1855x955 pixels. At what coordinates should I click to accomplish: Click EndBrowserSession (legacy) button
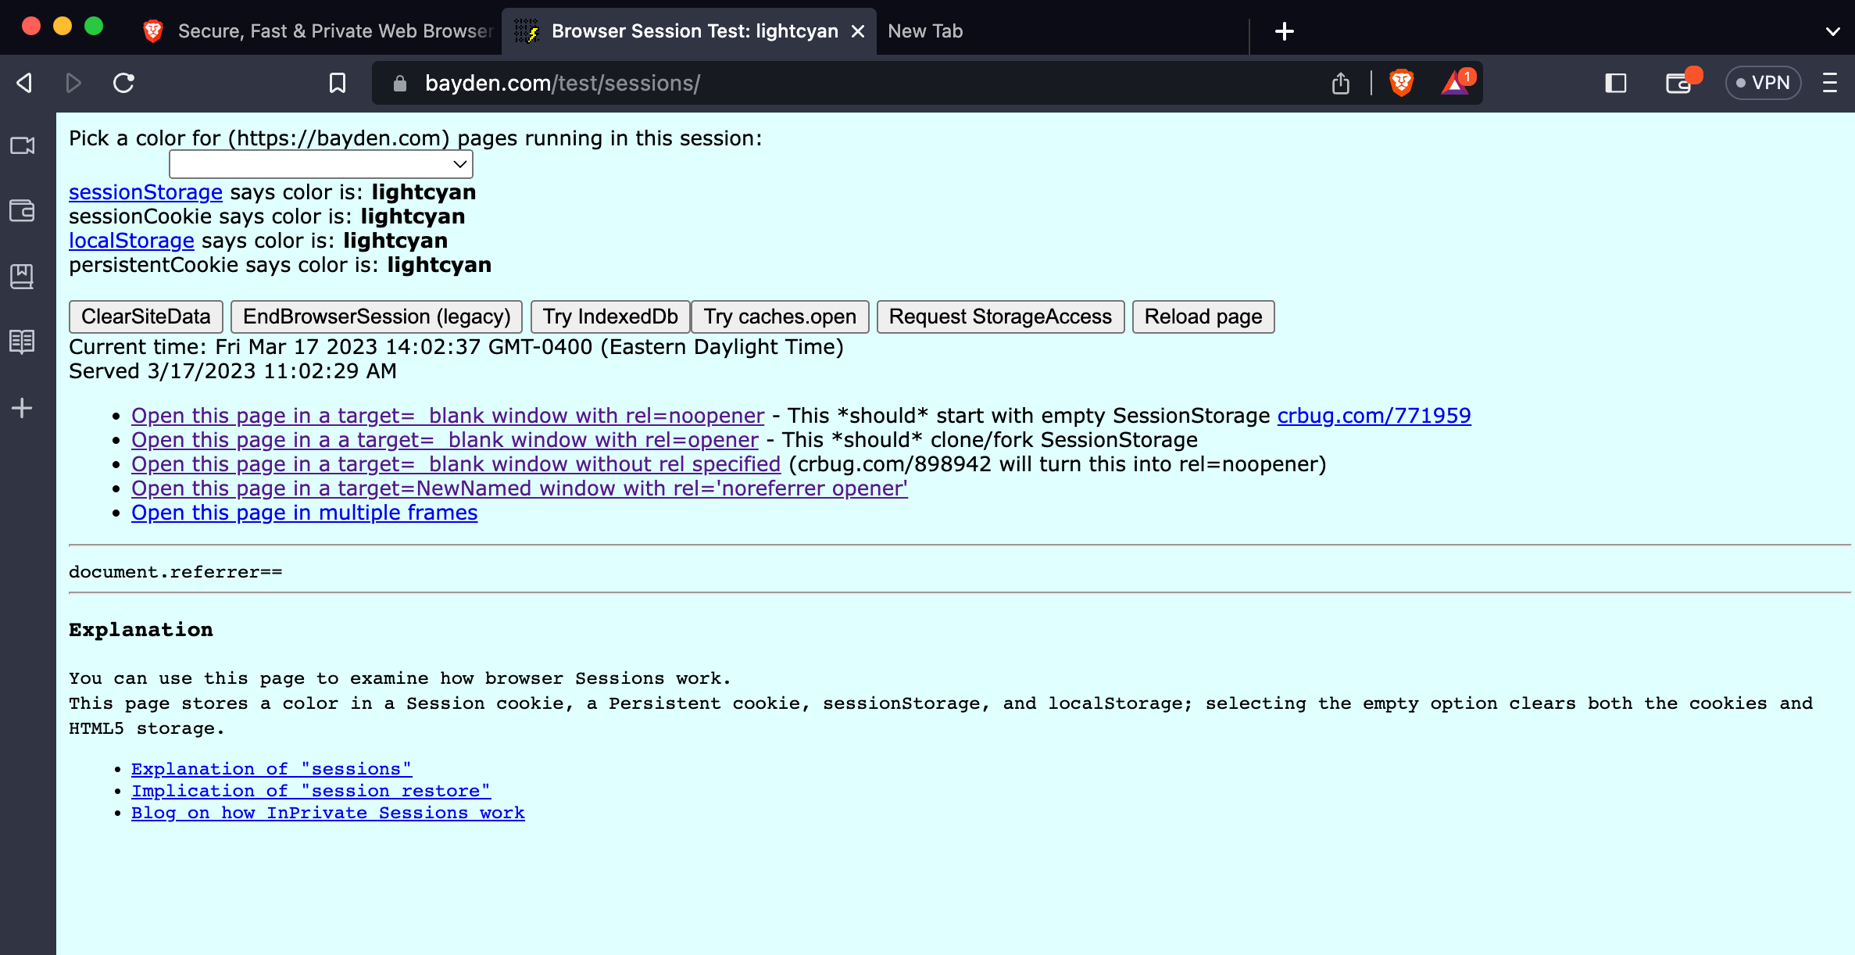tap(377, 317)
